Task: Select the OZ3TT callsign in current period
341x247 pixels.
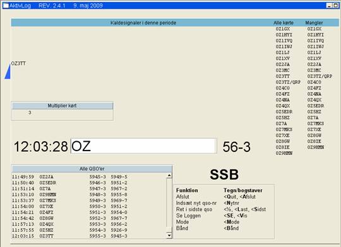Action: pyautogui.click(x=18, y=64)
